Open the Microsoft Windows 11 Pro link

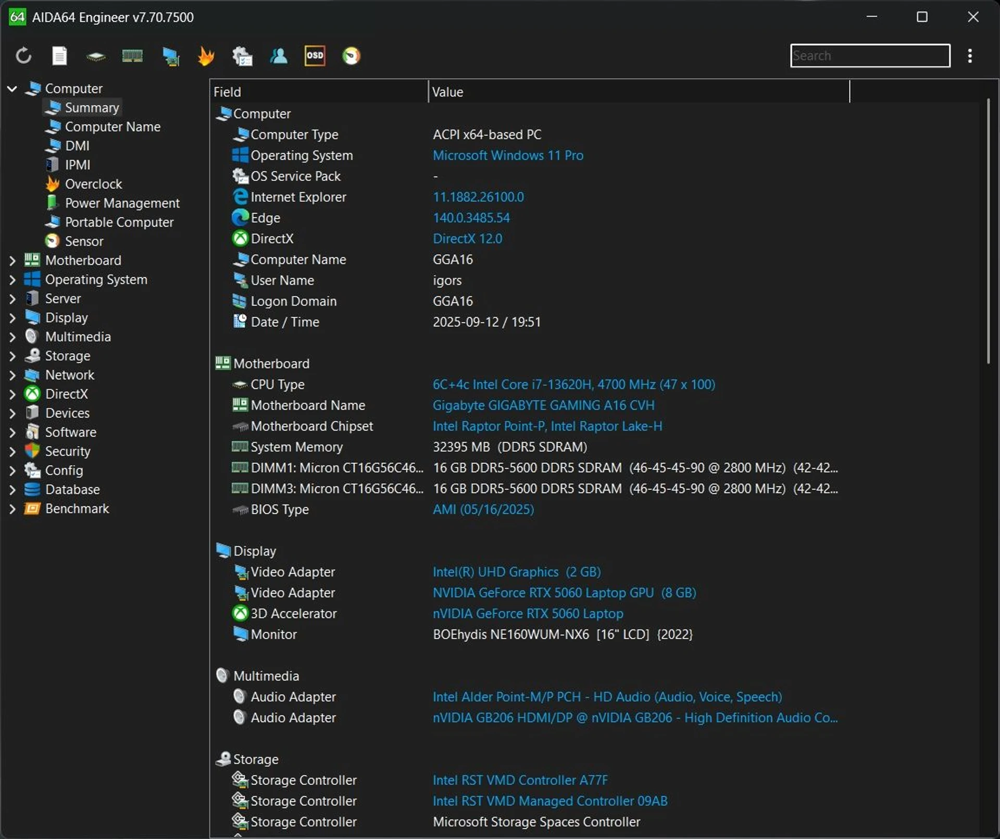point(508,155)
